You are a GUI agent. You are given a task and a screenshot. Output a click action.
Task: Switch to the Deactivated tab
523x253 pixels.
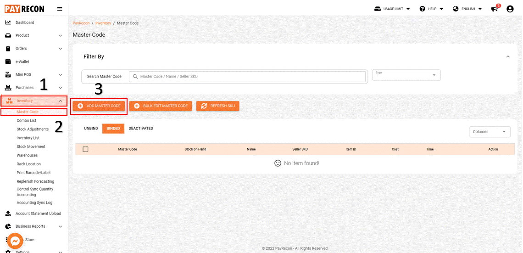tap(141, 129)
